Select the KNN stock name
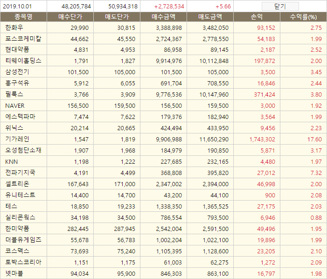Image resolution: width=327 pixels, height=279 pixels. (12, 161)
